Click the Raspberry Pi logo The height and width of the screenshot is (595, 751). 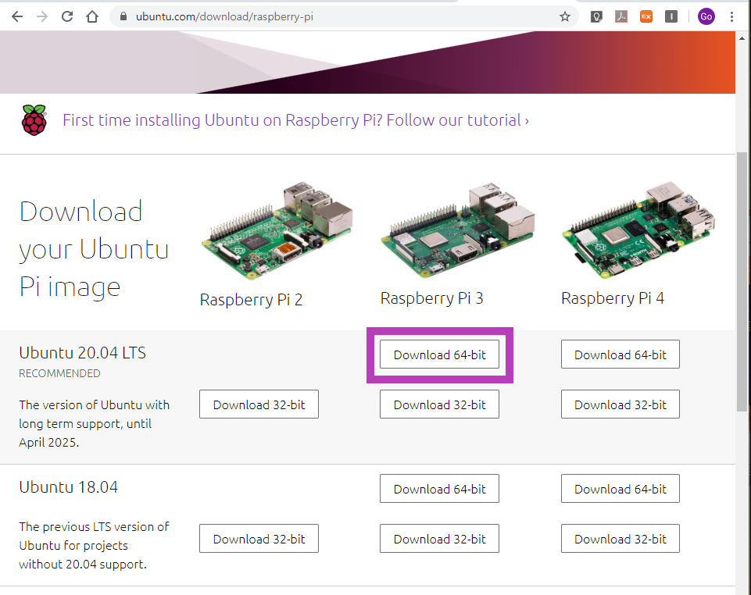tap(34, 120)
